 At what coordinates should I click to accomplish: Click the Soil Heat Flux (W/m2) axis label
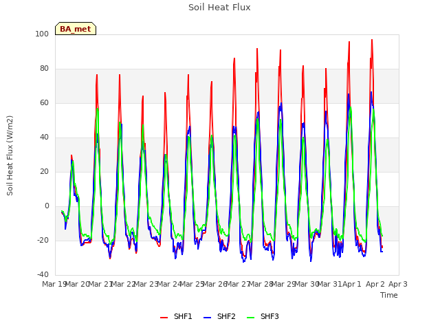(x=10, y=155)
